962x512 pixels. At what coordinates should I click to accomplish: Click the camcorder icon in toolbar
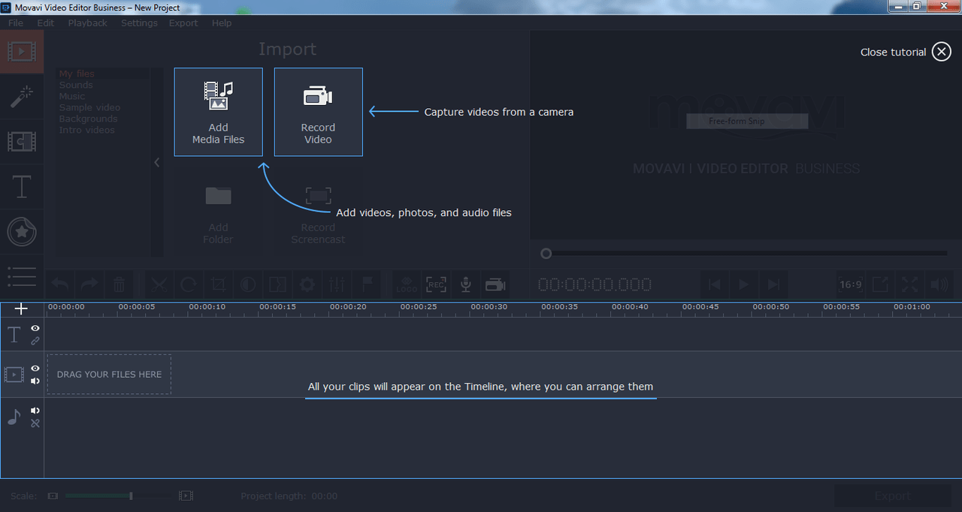pos(495,285)
